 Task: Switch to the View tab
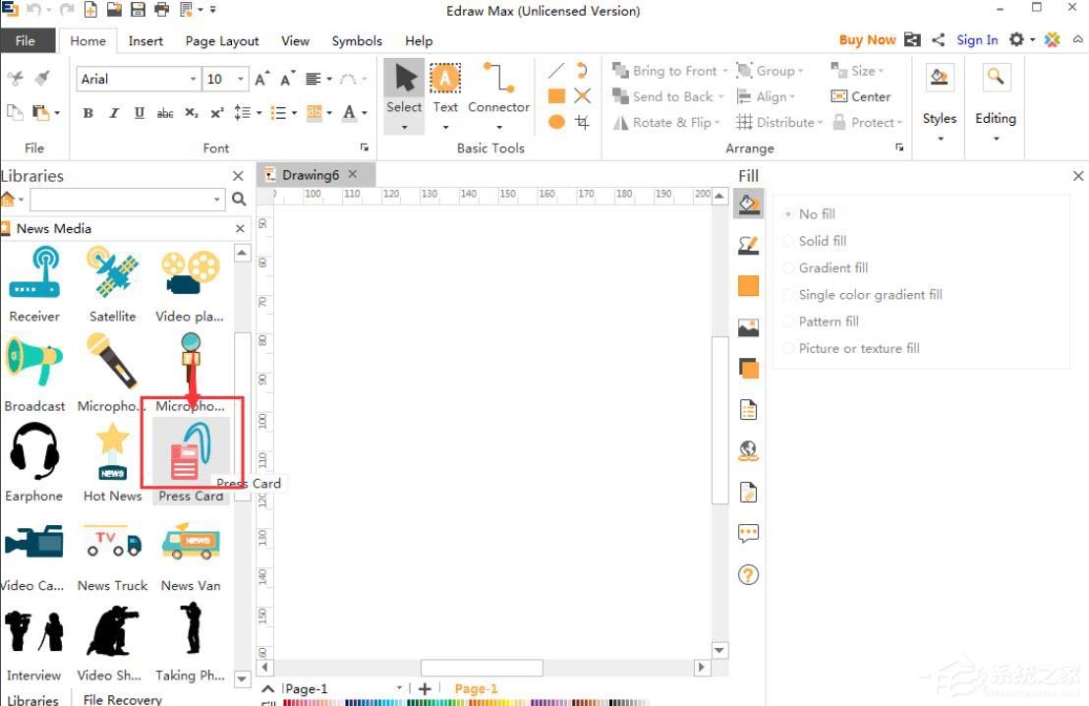[295, 41]
